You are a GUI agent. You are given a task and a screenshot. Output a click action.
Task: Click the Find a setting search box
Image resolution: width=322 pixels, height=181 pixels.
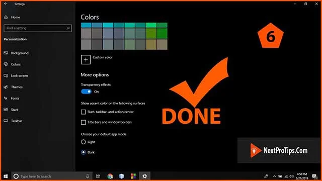(x=38, y=28)
